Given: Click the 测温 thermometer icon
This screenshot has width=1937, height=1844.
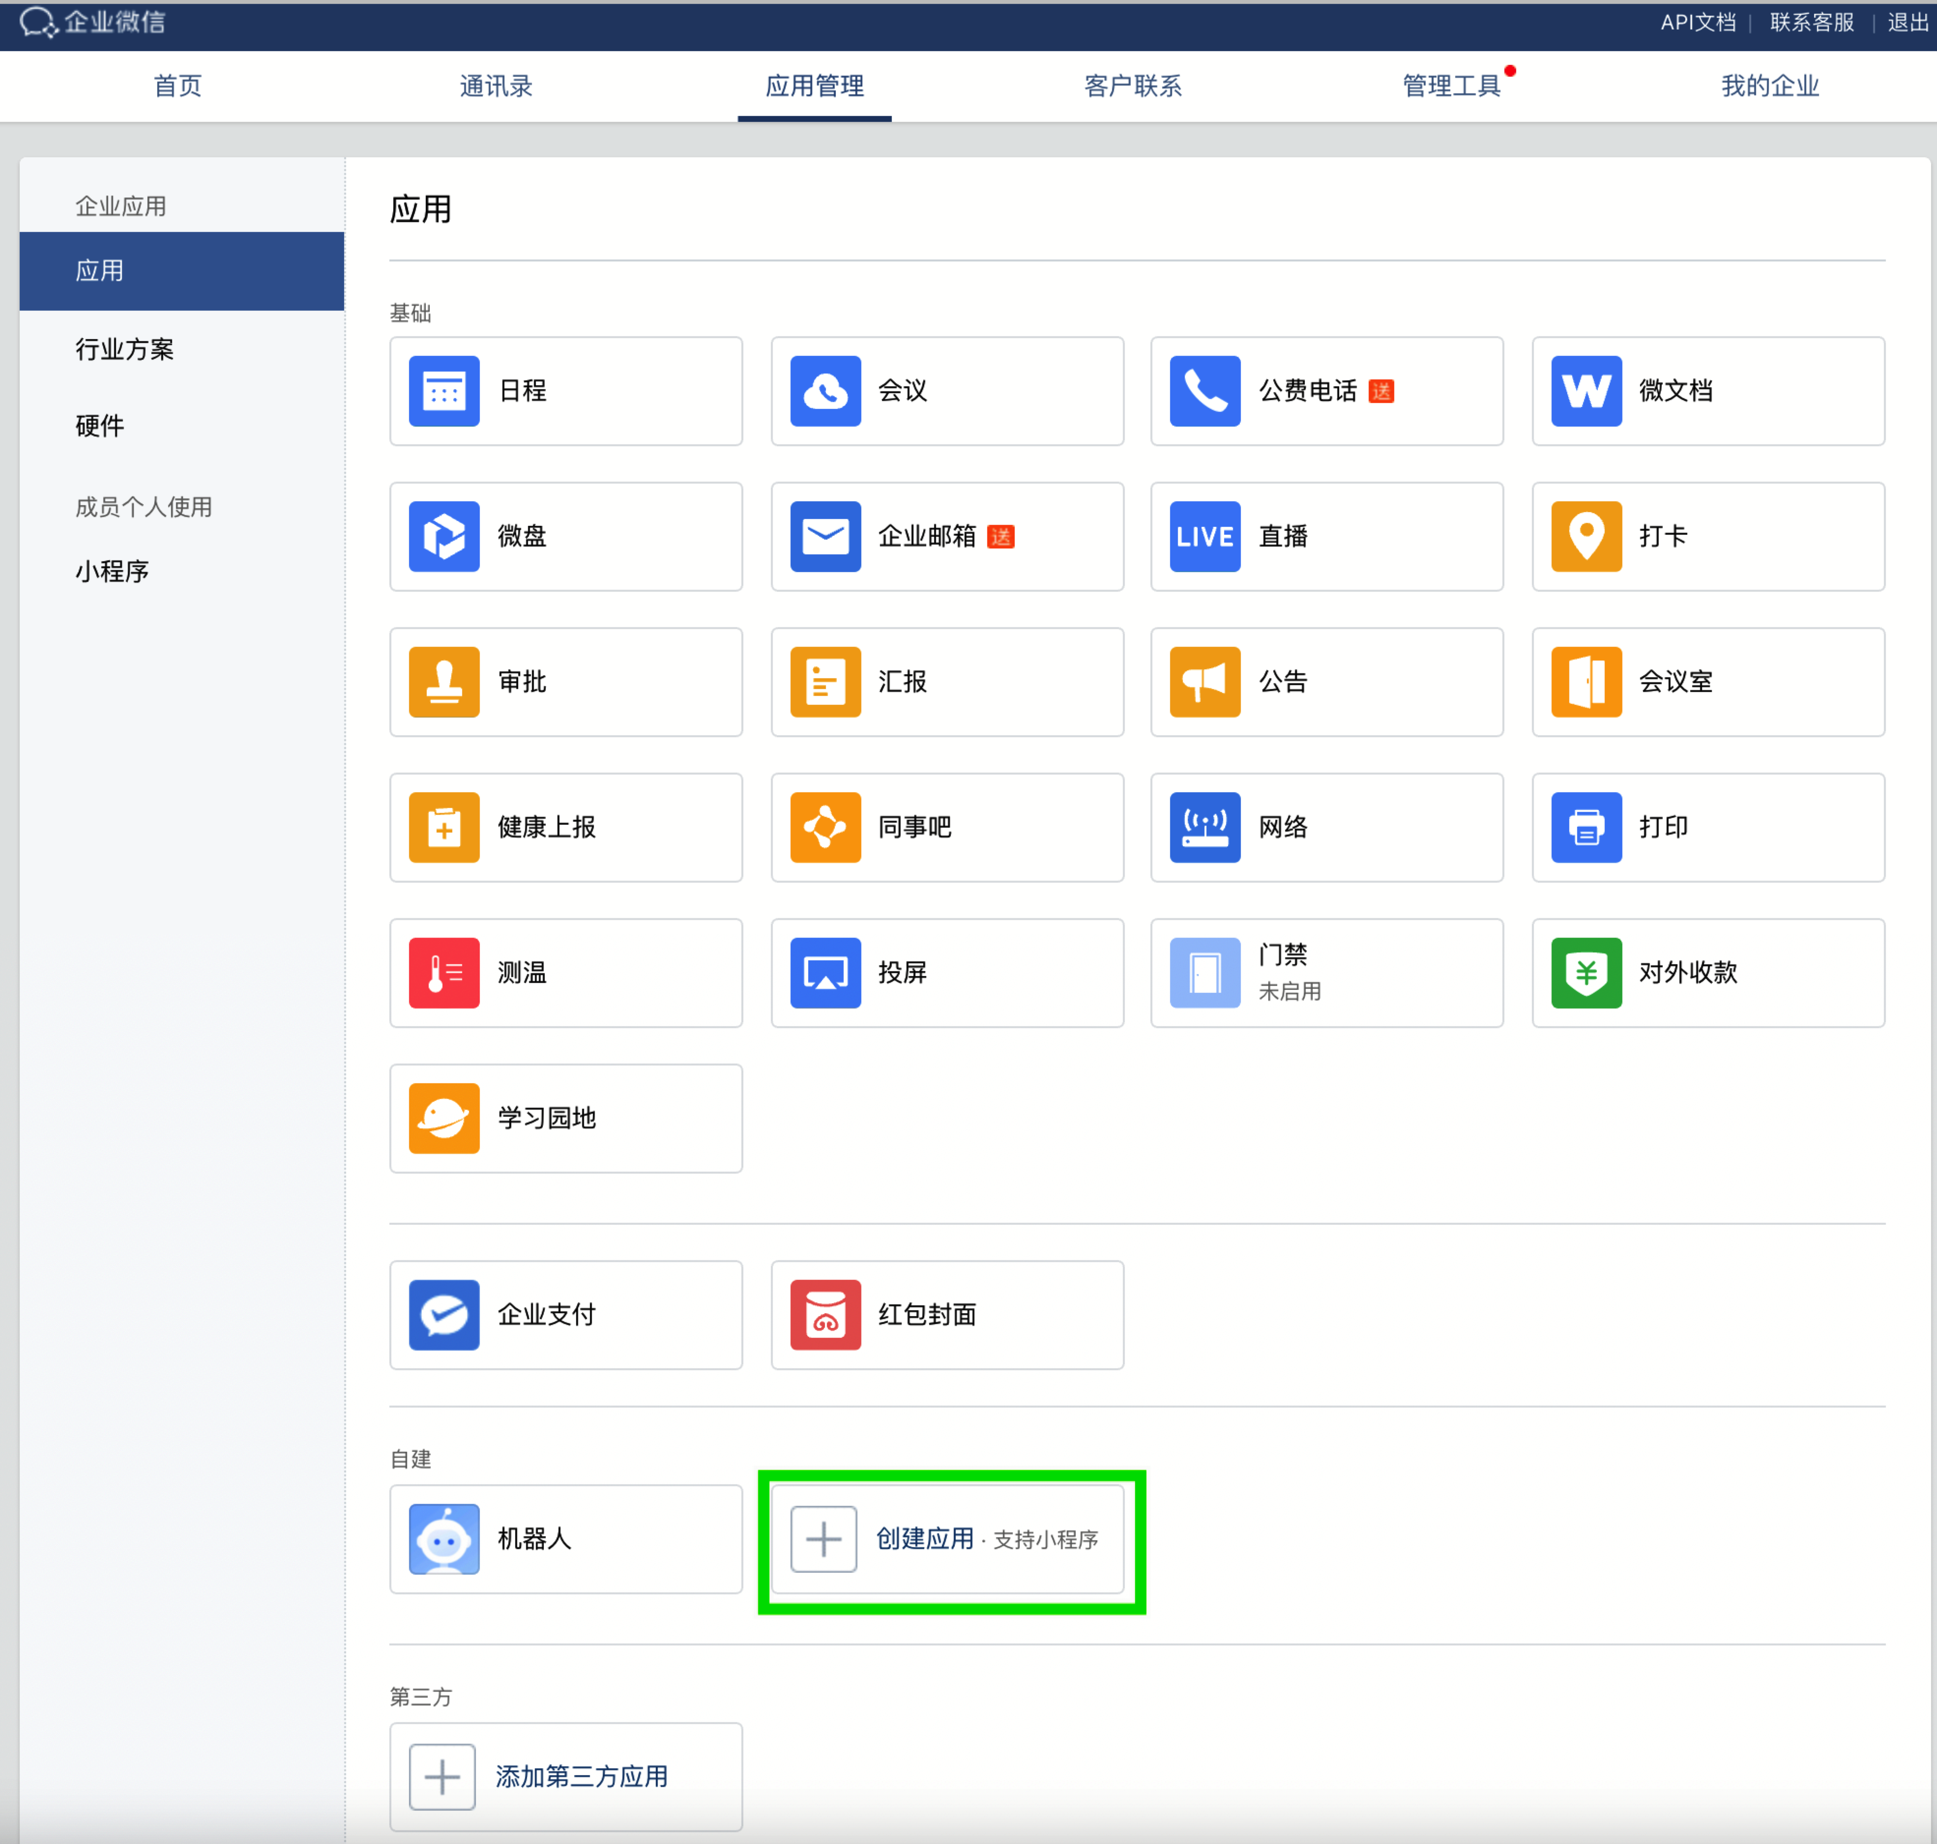Looking at the screenshot, I should tap(443, 973).
